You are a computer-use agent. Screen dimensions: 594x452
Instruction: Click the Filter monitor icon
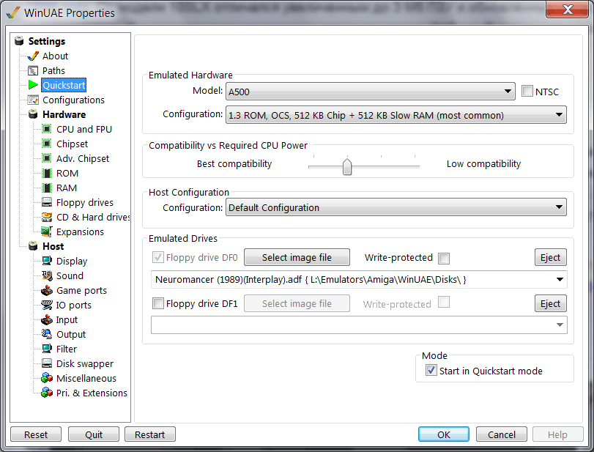click(47, 349)
